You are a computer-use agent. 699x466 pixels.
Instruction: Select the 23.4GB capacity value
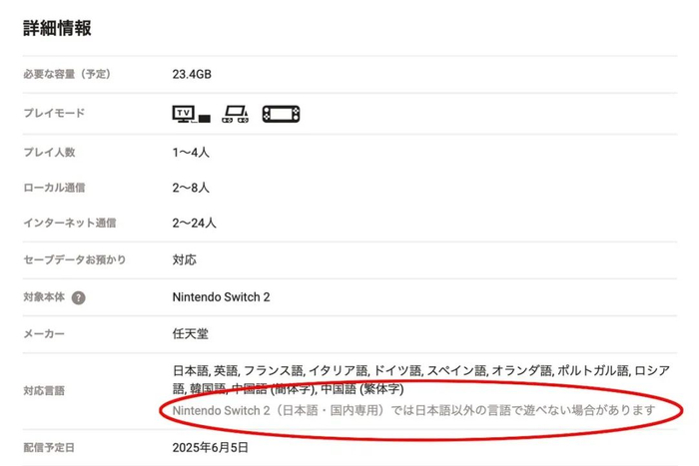[x=192, y=74]
